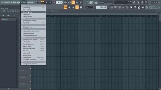Enable Blend recorded notes option
Viewport: 161px width, 90px height.
[x=33, y=48]
